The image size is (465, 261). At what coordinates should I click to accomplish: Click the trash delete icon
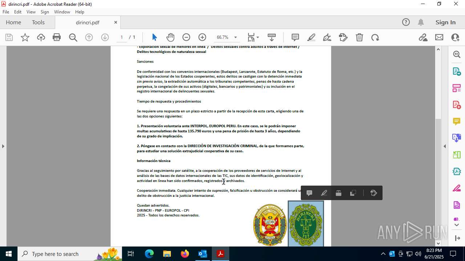[359, 37]
